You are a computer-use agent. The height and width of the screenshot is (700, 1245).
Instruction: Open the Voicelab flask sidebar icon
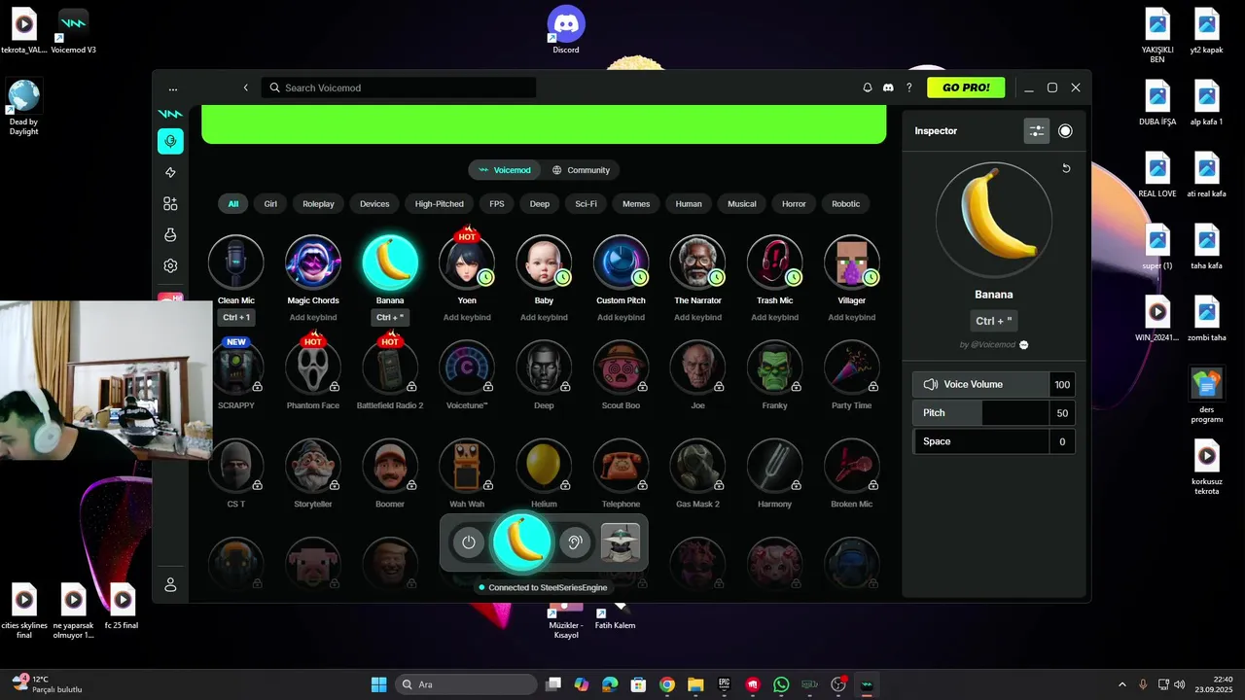click(x=170, y=234)
